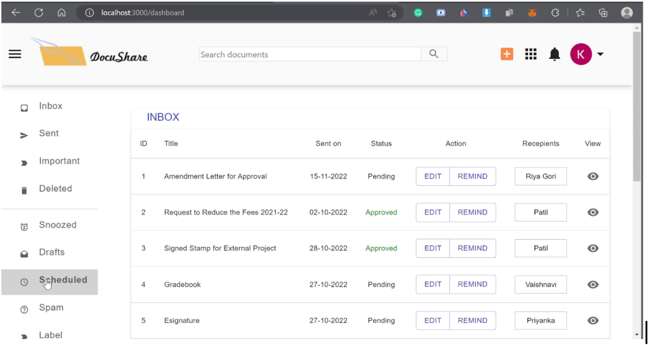The height and width of the screenshot is (345, 648).
Task: Select the Snoozed clock icon
Action: coord(24,227)
